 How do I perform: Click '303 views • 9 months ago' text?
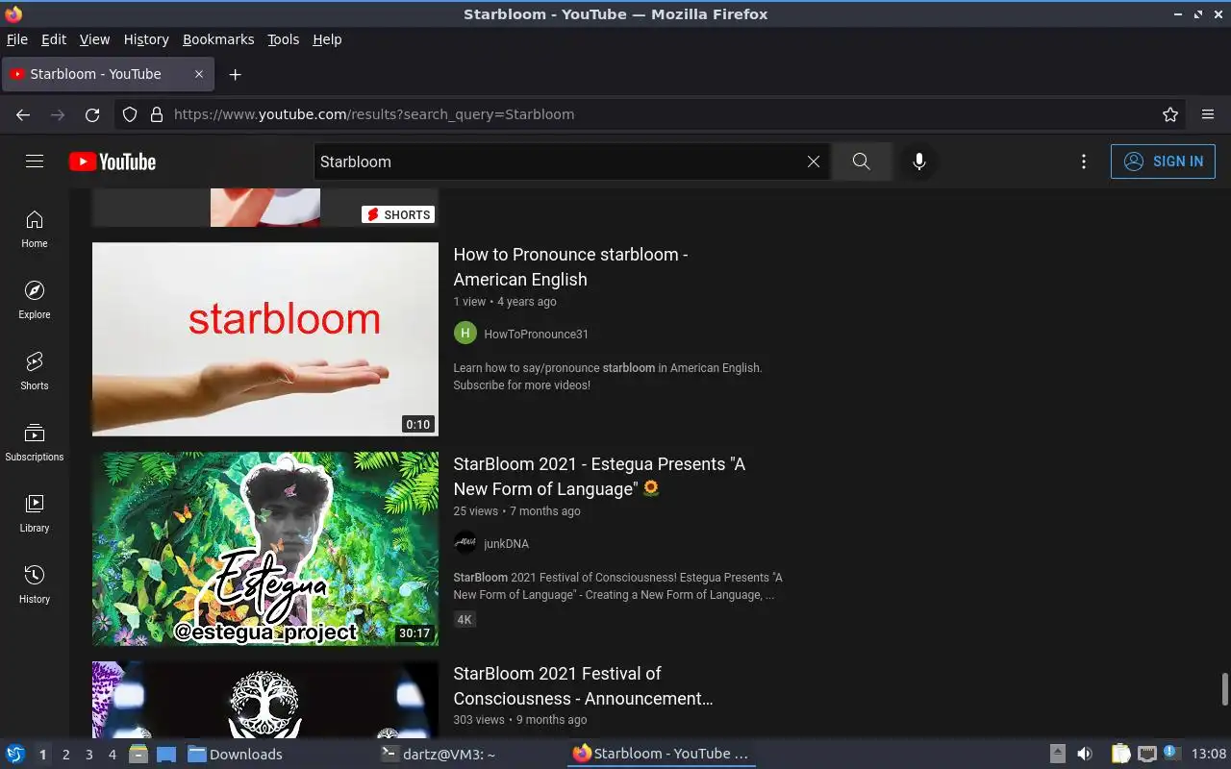(520, 720)
